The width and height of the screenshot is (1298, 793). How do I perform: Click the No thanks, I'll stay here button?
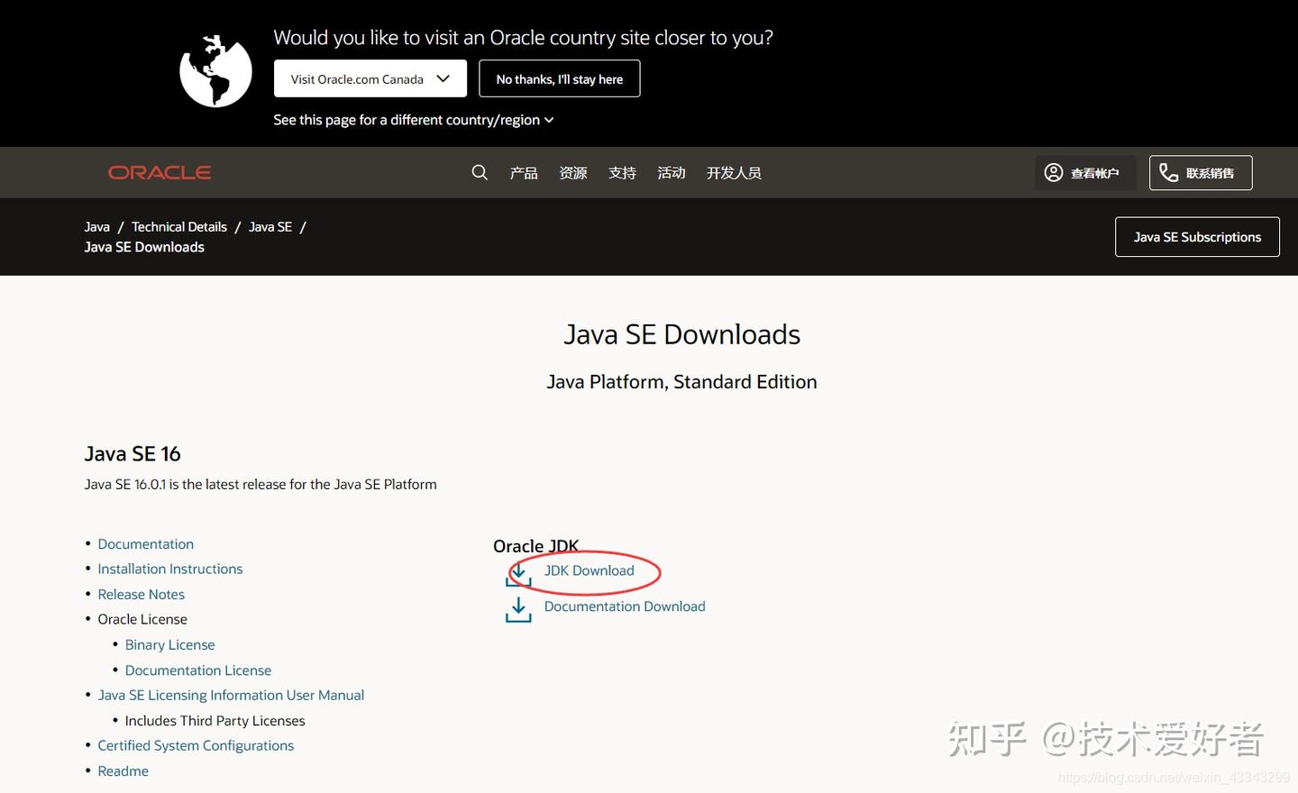point(559,78)
